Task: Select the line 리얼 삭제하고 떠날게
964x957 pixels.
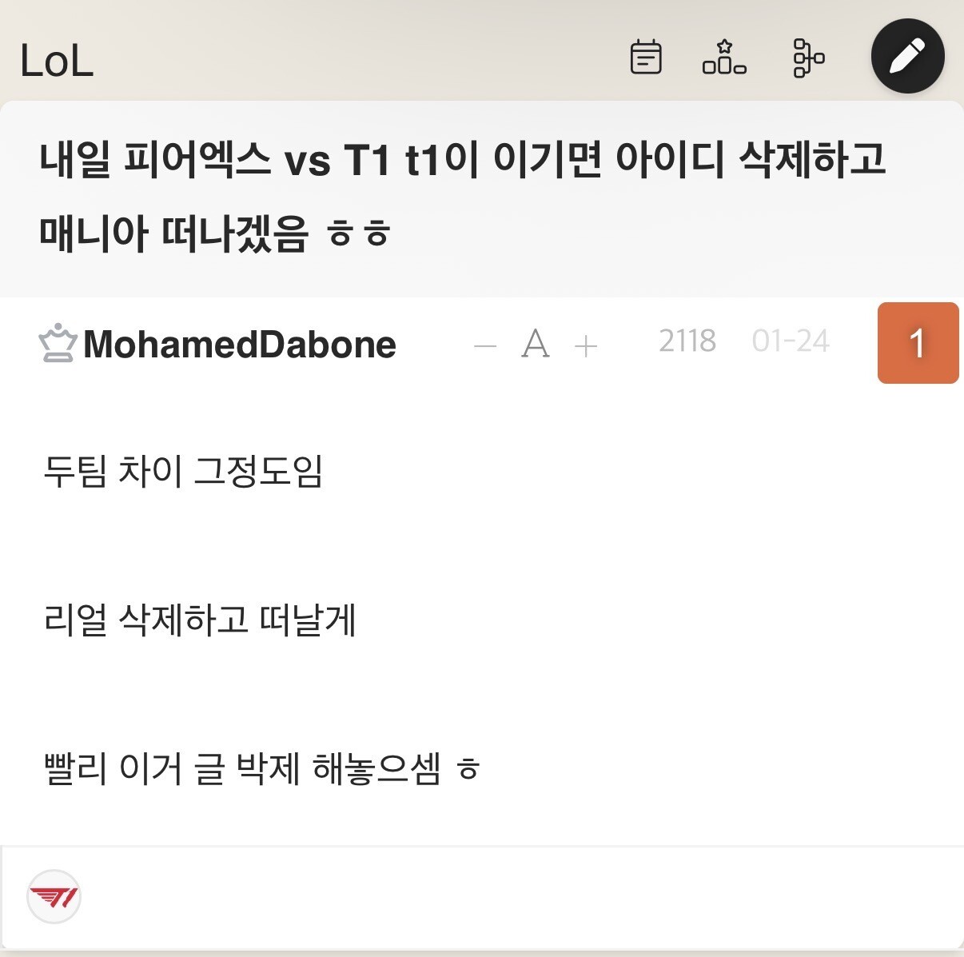Action: (200, 620)
